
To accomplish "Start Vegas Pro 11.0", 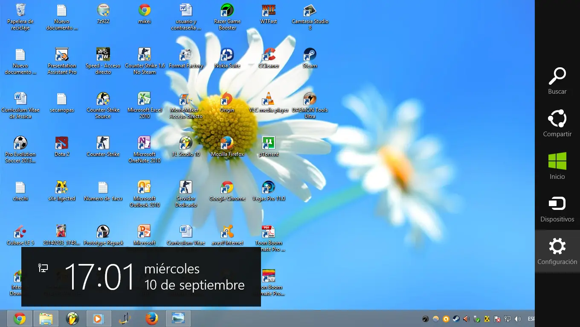I will (x=268, y=186).
